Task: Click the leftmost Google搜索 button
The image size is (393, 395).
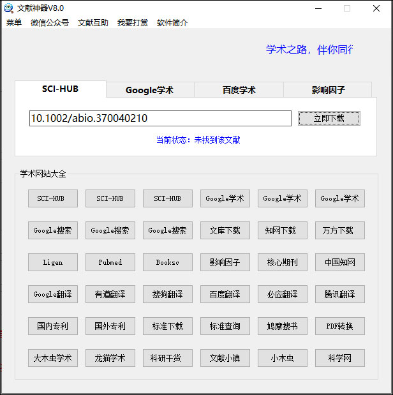Action: point(53,230)
